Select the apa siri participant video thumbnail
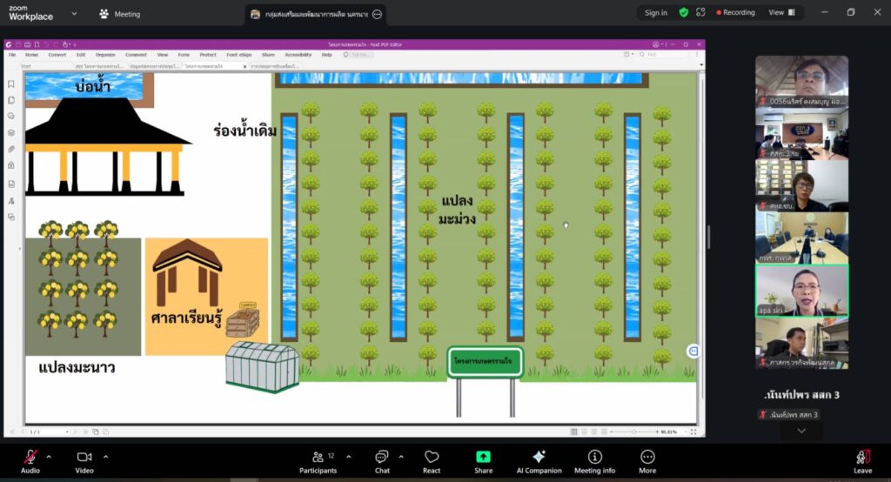The width and height of the screenshot is (891, 482). point(801,291)
